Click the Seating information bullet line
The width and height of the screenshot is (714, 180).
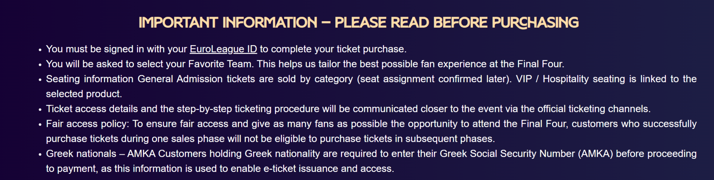click(x=371, y=79)
